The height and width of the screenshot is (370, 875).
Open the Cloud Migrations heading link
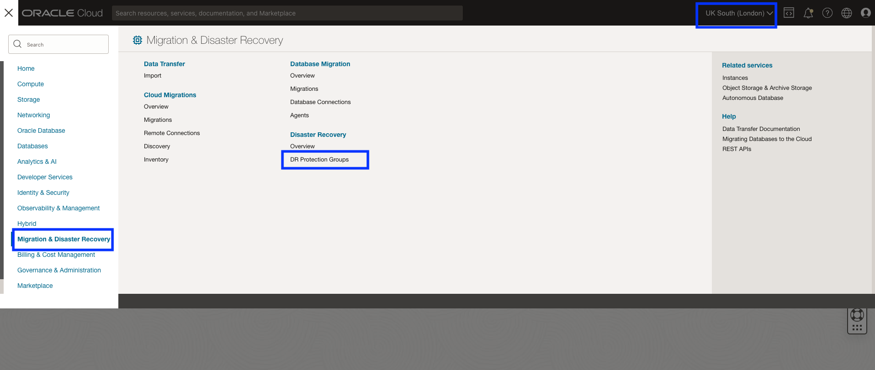[170, 95]
